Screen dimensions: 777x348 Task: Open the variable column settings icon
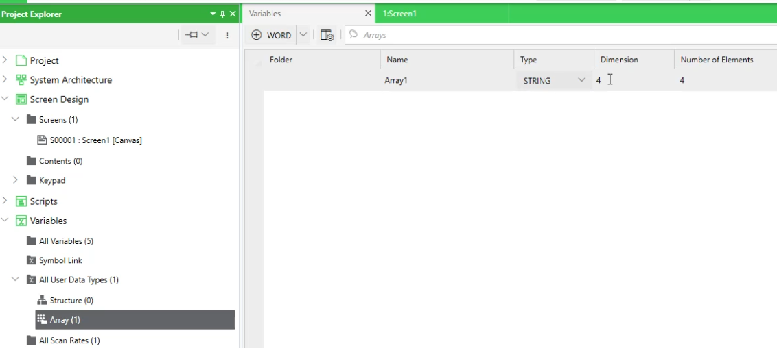[327, 35]
